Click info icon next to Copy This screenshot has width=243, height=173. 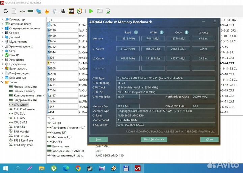186,32
